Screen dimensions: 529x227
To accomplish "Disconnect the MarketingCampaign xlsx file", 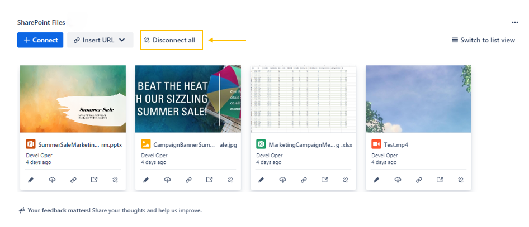I will [x=346, y=180].
